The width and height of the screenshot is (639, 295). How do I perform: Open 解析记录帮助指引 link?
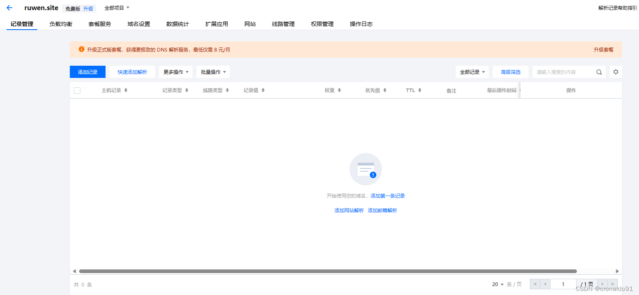pos(617,8)
